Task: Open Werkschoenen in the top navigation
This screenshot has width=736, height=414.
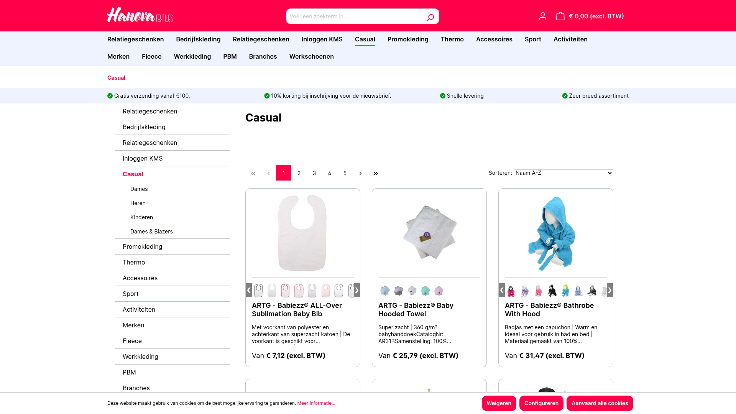Action: click(x=311, y=56)
